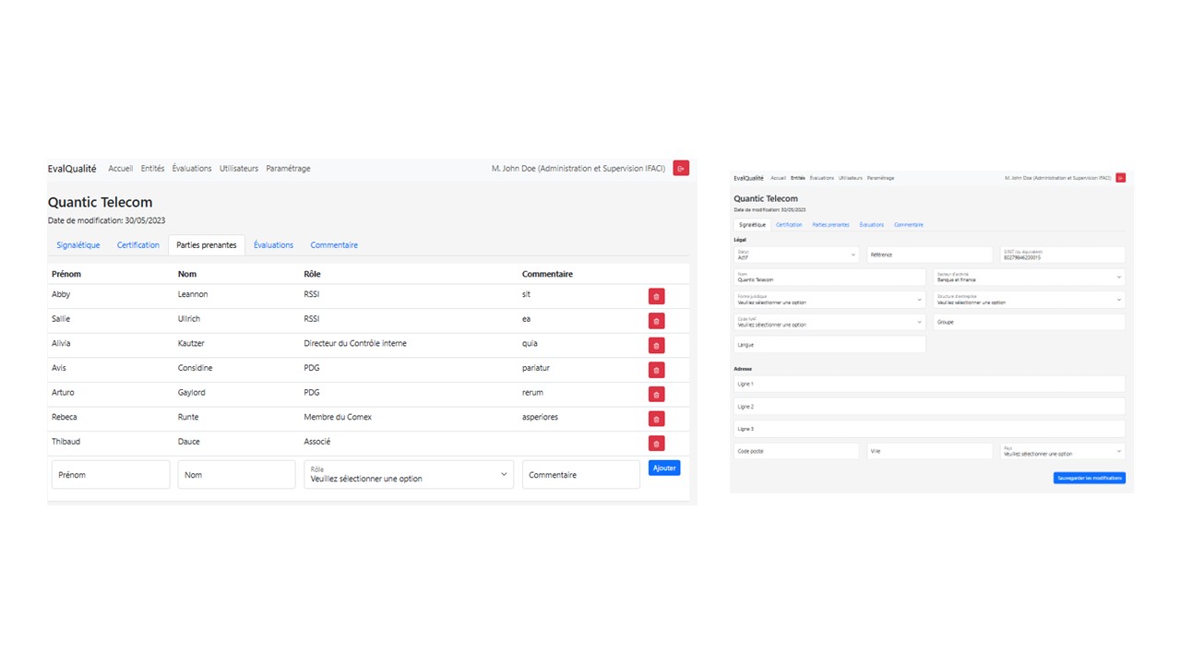The height and width of the screenshot is (664, 1181).
Task: Select the active Signalétique tab above the Légal form
Action: [753, 225]
